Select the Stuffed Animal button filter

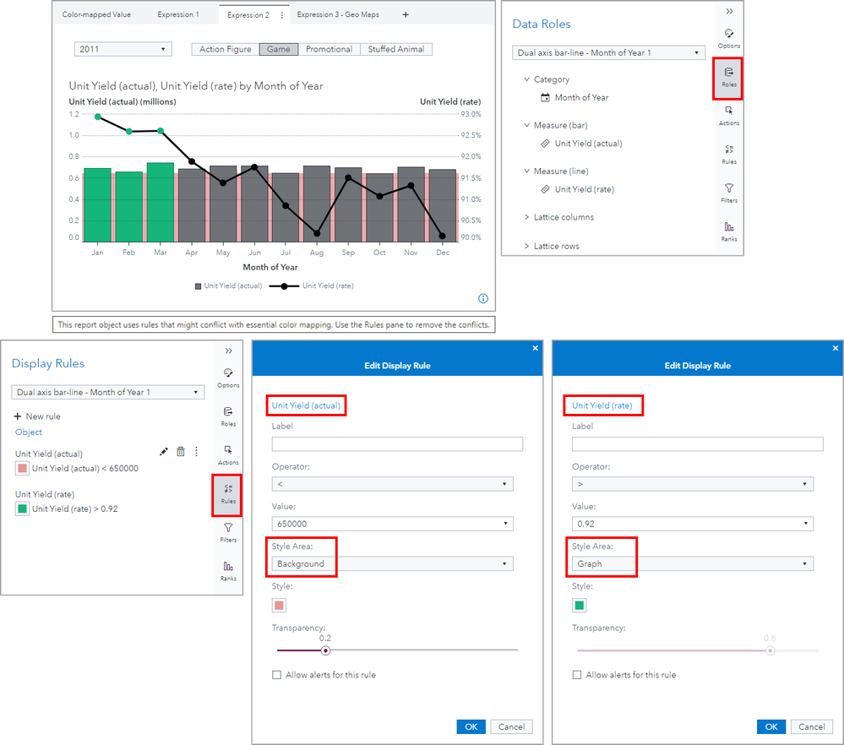coord(396,49)
